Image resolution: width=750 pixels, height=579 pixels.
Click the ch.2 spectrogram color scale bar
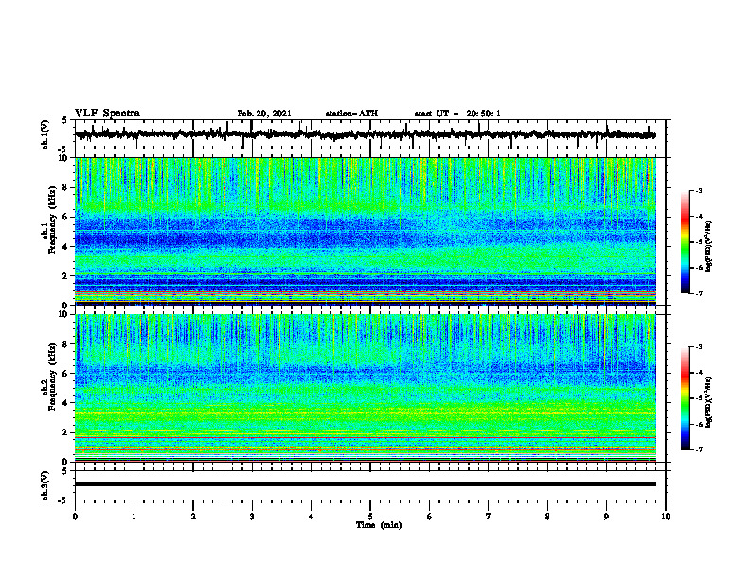click(685, 398)
